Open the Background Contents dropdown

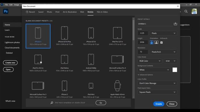(154, 70)
